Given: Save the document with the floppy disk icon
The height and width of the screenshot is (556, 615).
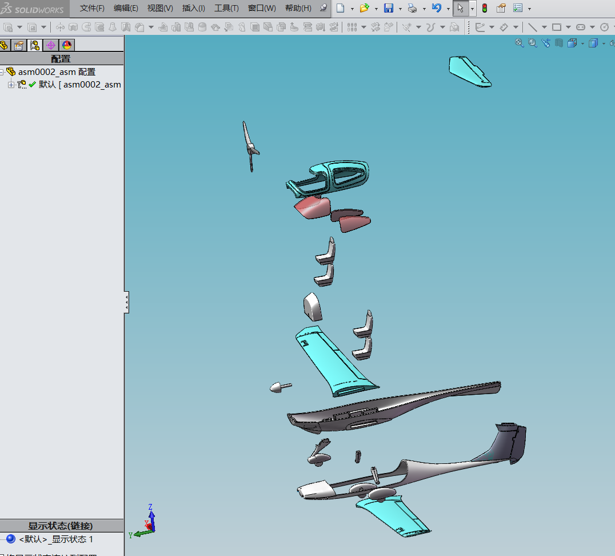Looking at the screenshot, I should click(x=388, y=8).
